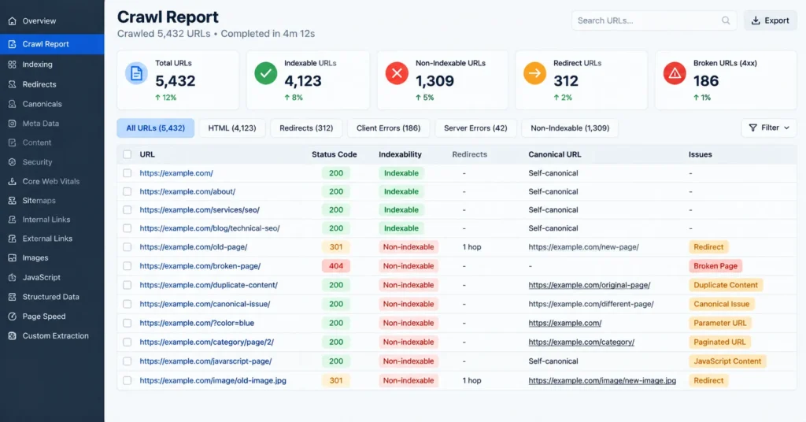Check the /blog/technical-seo/ row checkbox
Screen dimensions: 806x422
coord(127,228)
